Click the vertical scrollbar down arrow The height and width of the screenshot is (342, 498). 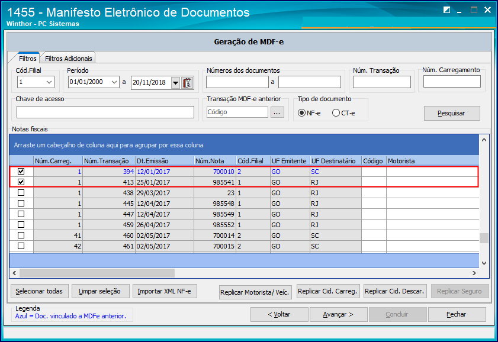484,263
